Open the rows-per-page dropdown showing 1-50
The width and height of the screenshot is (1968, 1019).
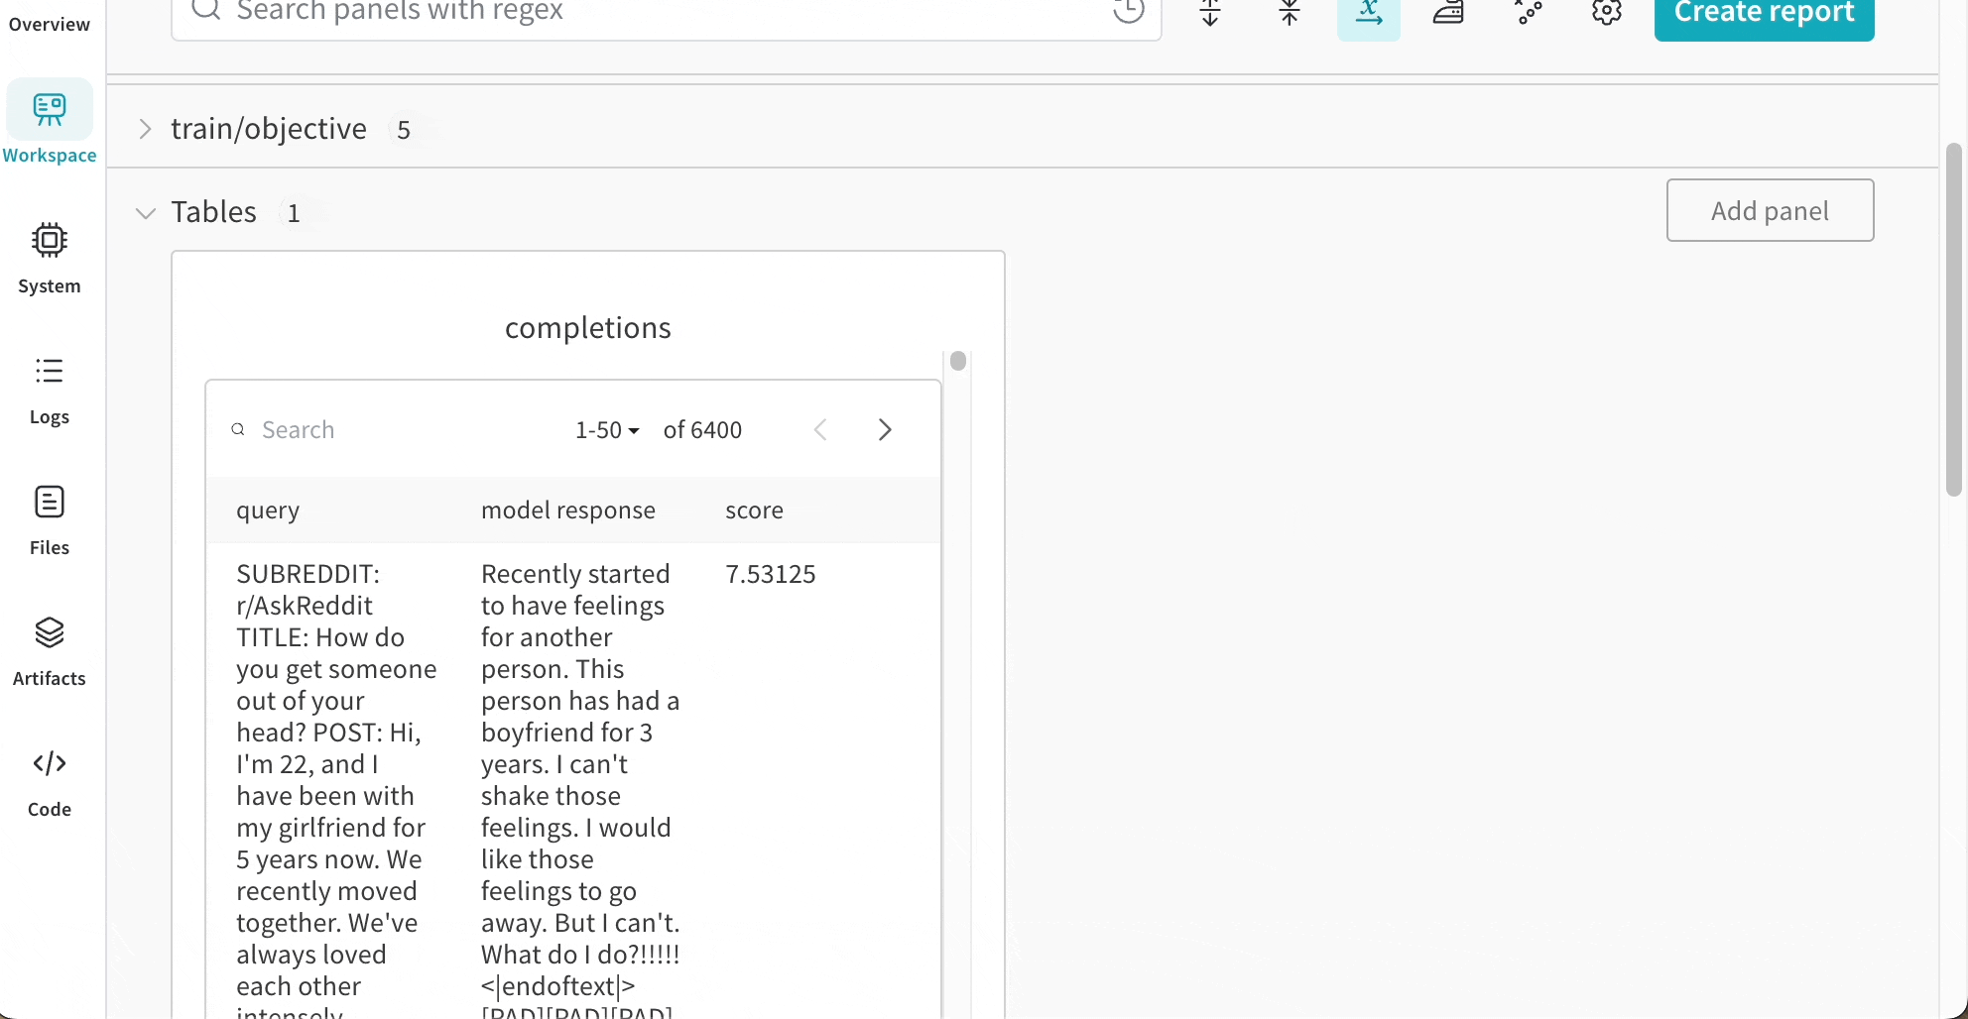click(x=606, y=429)
